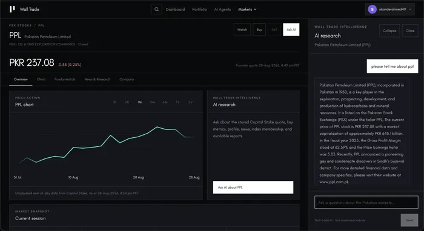Click the Send button

(x=409, y=220)
